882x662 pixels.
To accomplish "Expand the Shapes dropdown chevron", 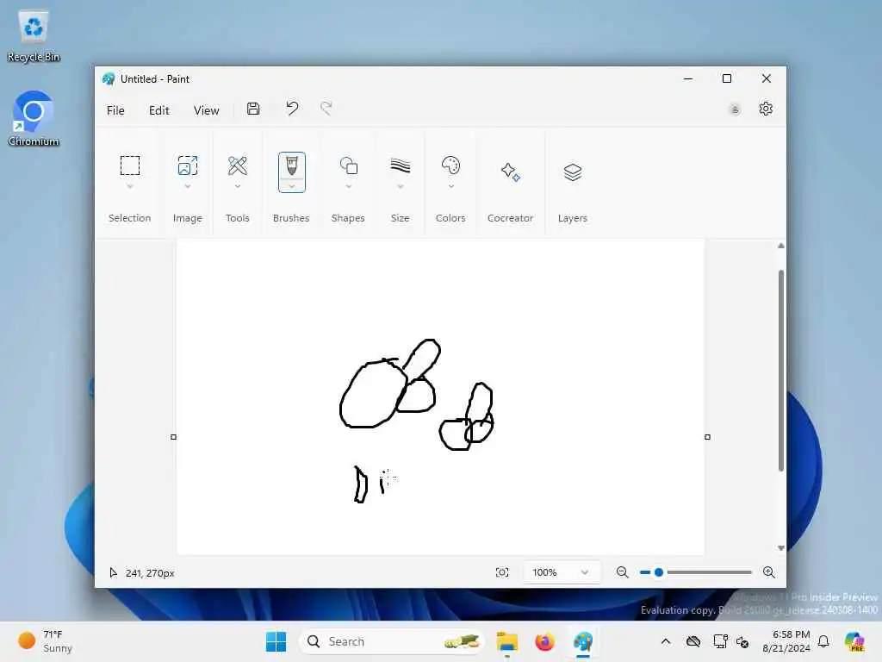I will (349, 186).
